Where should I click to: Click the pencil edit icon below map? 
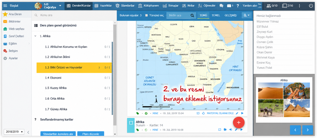237,113
